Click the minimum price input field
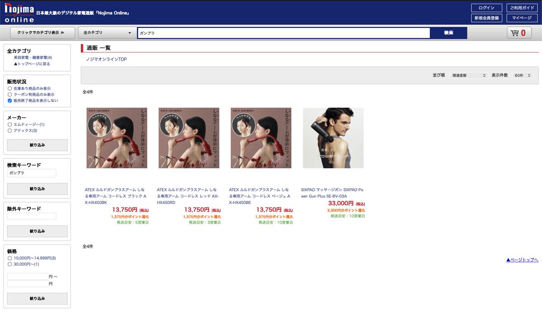The width and height of the screenshot is (542, 314). coord(28,276)
